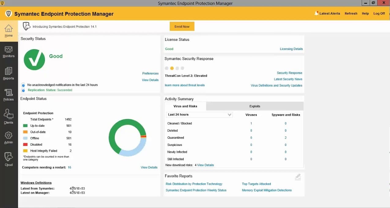Open the Security Response link
The image size is (390, 208).
pos(289,73)
